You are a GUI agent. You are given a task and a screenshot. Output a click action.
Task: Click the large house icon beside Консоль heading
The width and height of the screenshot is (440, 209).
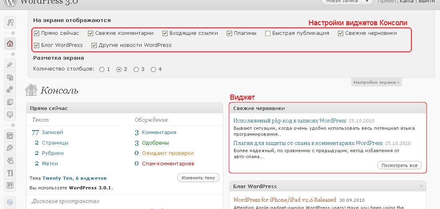(31, 90)
